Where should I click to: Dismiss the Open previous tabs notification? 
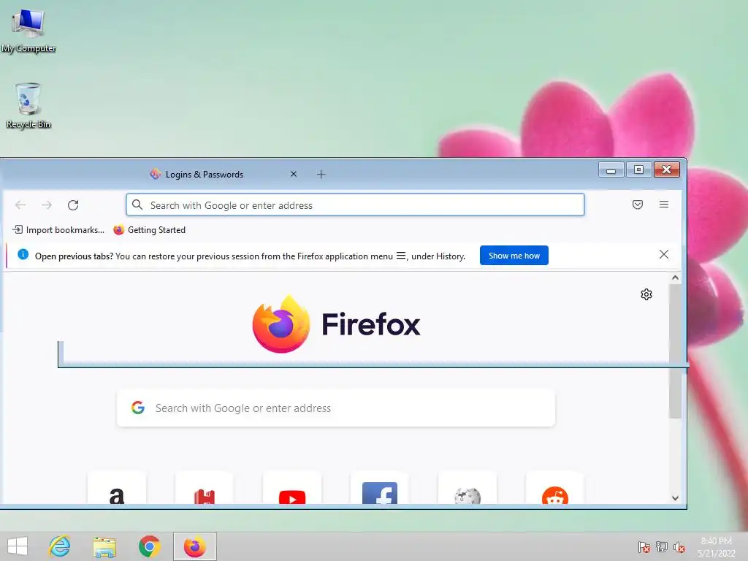click(x=663, y=255)
